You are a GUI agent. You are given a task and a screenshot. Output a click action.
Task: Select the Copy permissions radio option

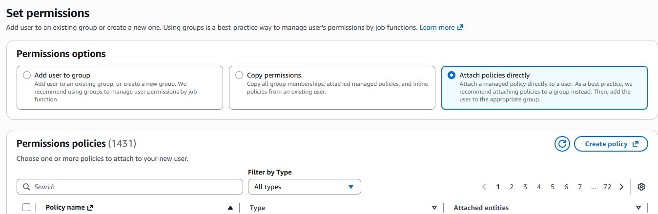click(x=239, y=76)
